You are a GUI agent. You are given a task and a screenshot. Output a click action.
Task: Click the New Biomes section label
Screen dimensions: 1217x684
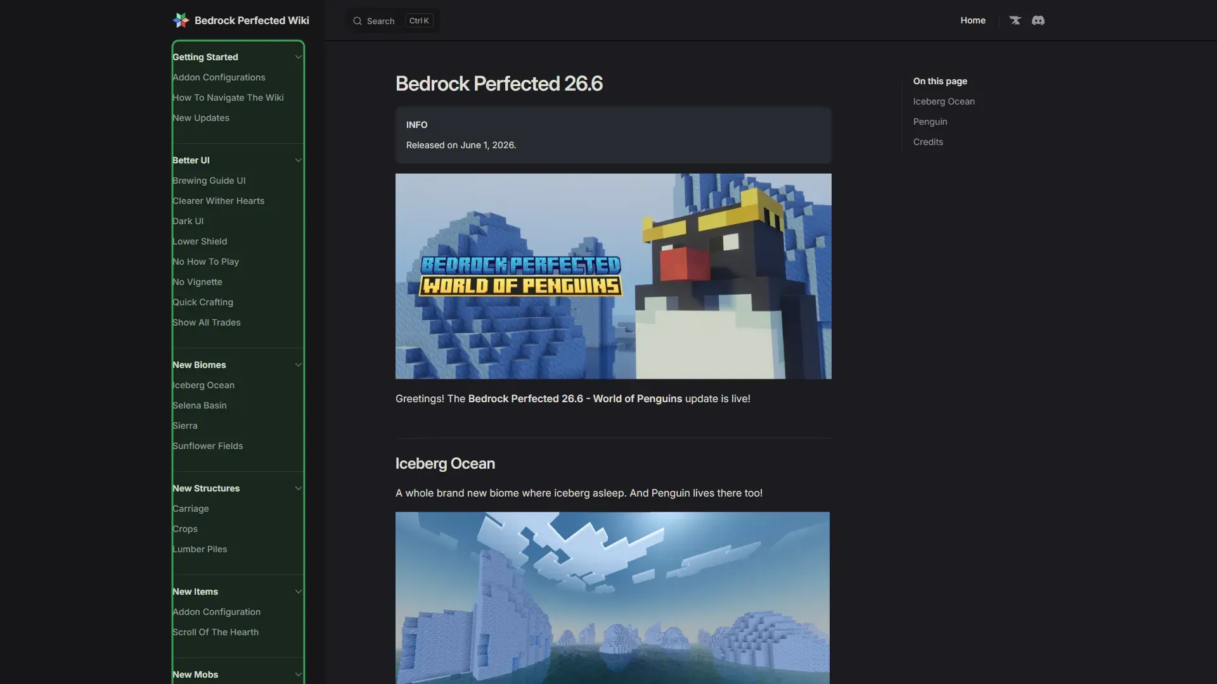tap(199, 365)
